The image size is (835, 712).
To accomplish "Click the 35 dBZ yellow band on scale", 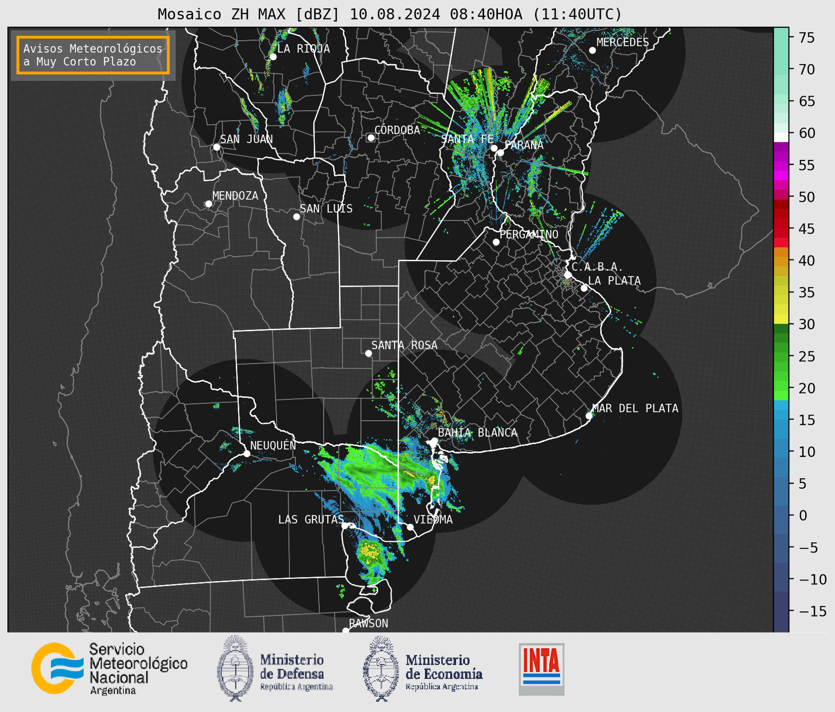I will pos(781,292).
